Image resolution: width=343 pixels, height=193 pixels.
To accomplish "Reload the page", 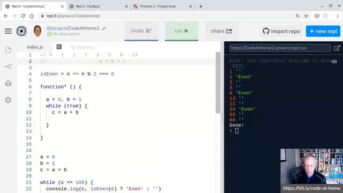I will pos(23,16).
